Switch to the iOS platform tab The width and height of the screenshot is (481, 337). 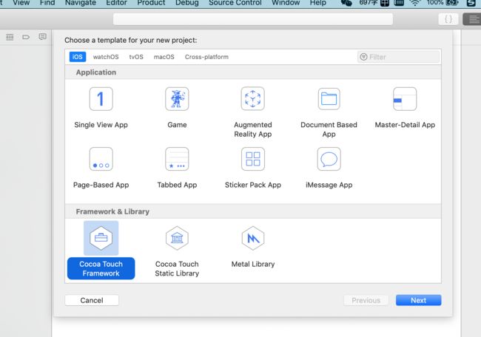[x=77, y=57]
